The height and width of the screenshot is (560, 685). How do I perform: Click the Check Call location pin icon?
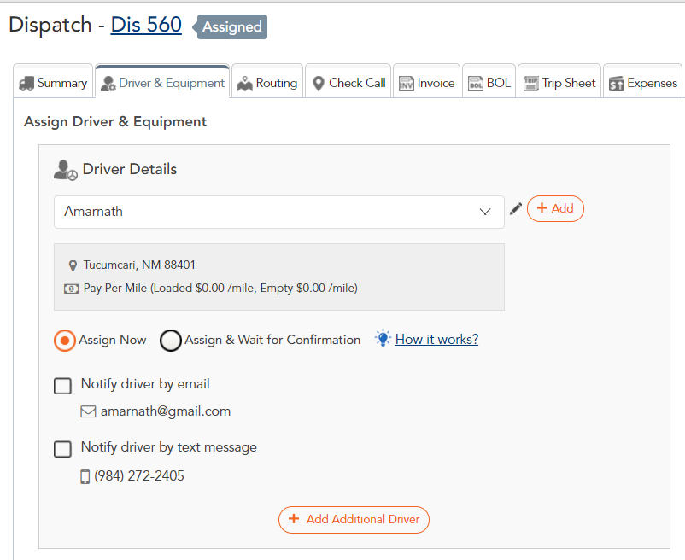[318, 83]
